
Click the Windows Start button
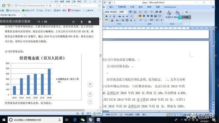click(x=4, y=120)
